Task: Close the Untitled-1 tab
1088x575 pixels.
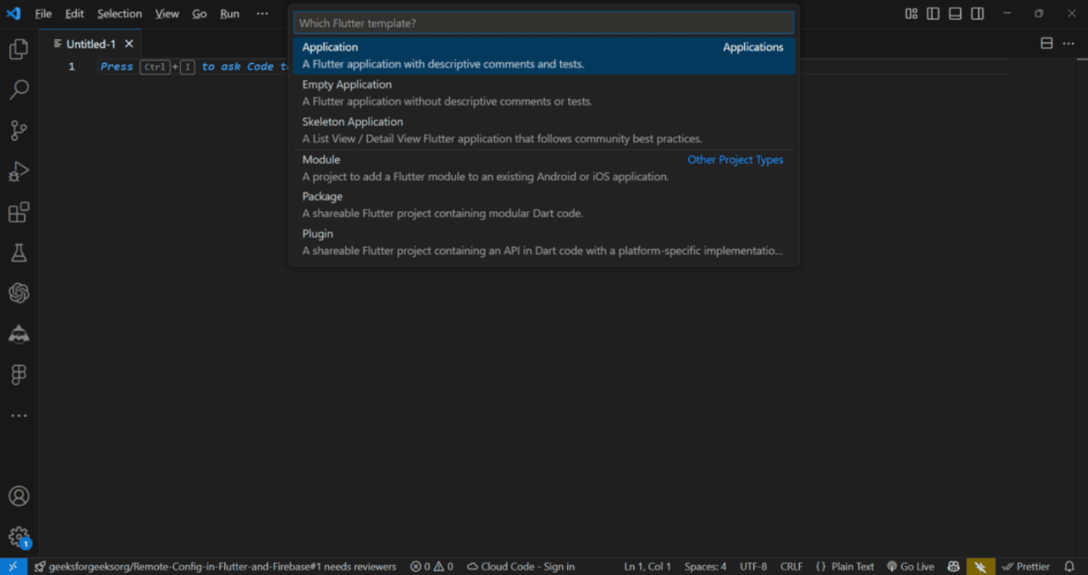Action: click(x=129, y=44)
